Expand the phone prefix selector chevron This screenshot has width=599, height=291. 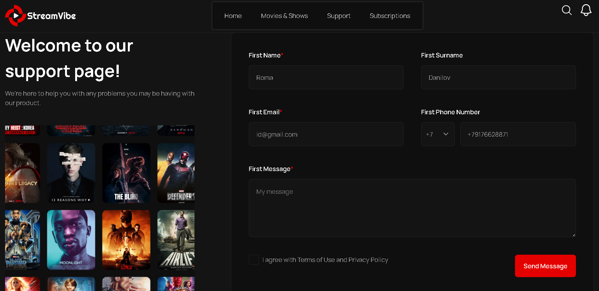[x=446, y=134]
